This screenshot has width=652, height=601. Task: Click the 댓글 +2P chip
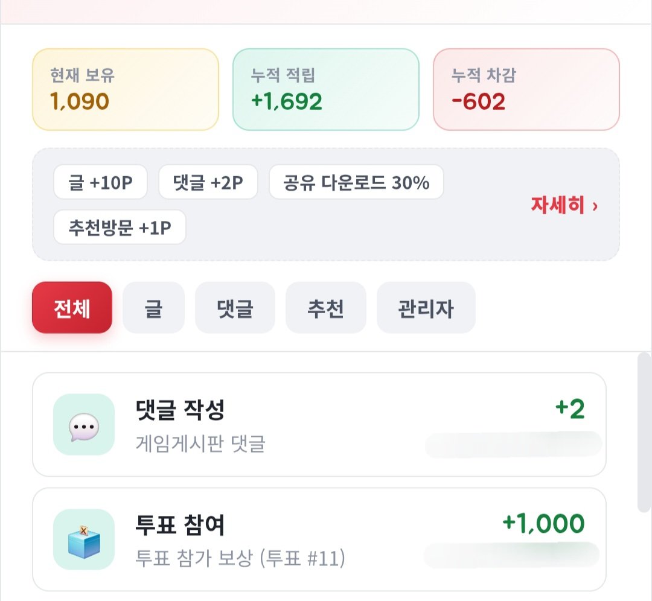[208, 182]
